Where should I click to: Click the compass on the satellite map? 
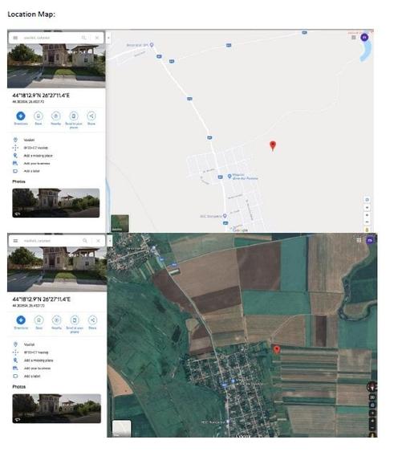coord(372,386)
